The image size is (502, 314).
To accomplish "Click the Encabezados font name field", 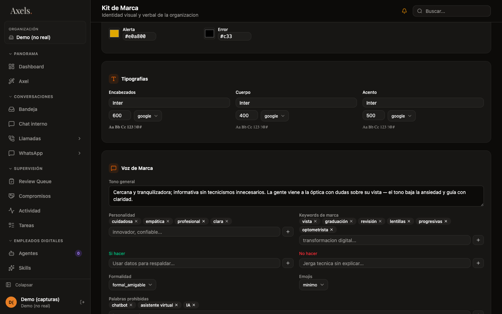I will [169, 103].
